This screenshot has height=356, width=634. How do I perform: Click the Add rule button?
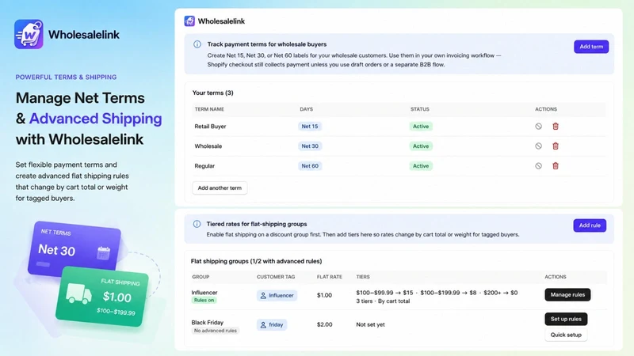coord(590,225)
